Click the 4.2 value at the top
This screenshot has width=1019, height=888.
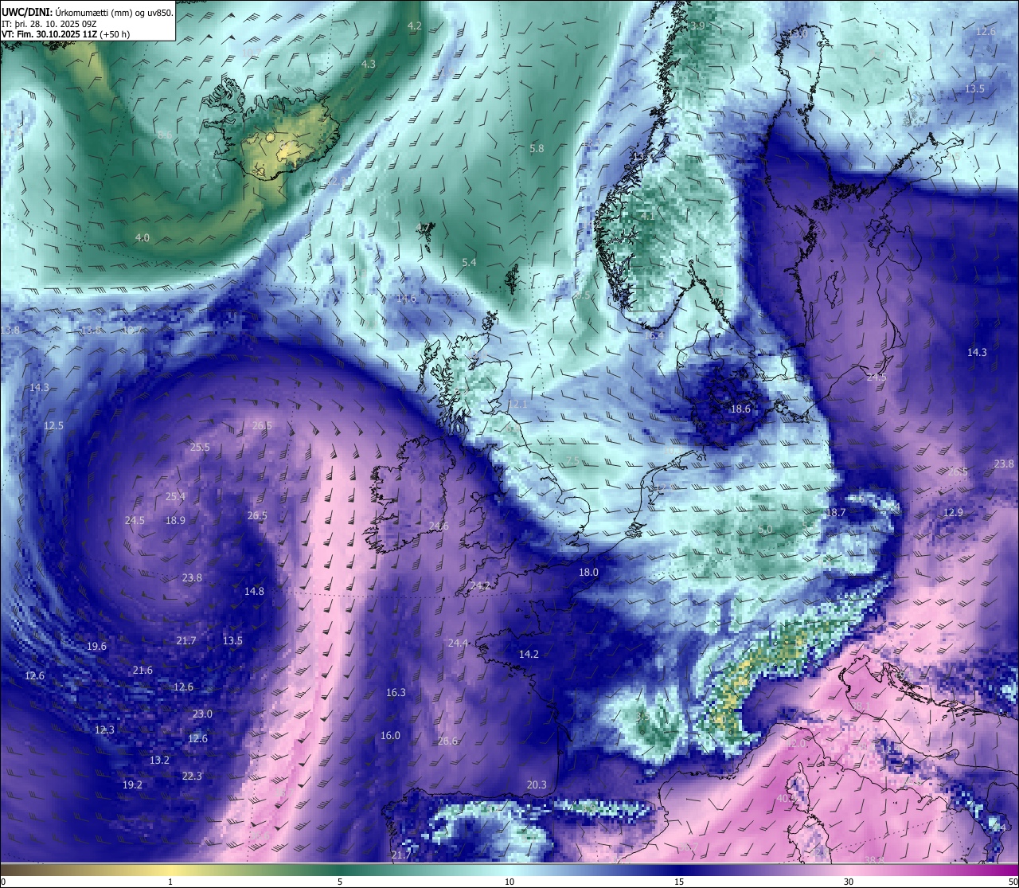pos(414,25)
